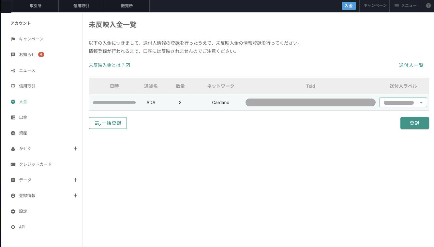
Task: Click the flag icon beside キャンペーン
Action: click(x=13, y=39)
